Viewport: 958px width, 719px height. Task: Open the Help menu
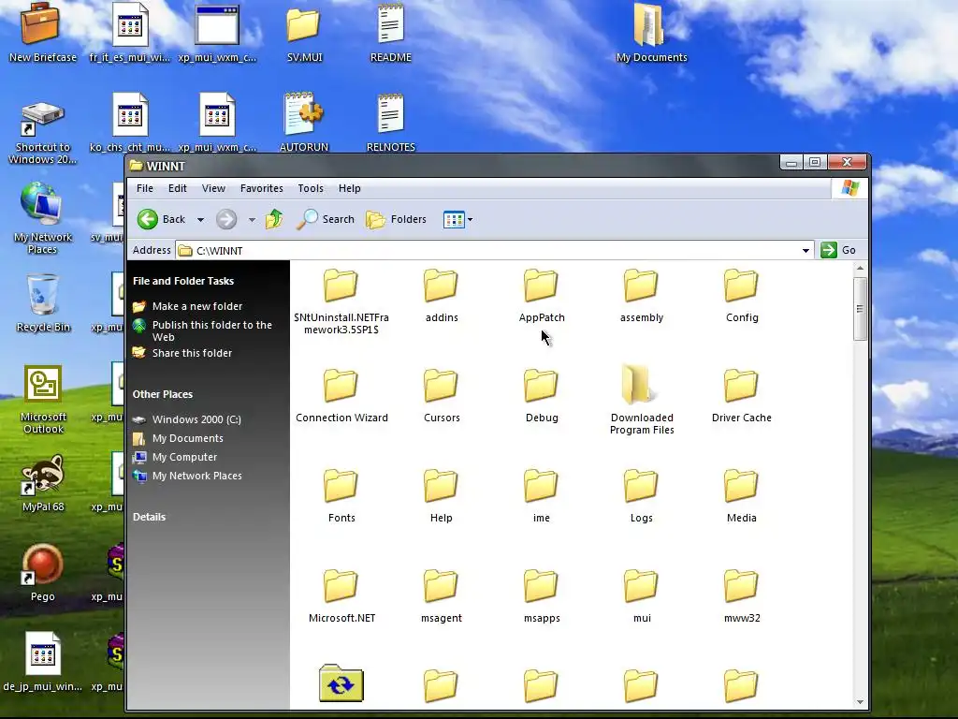tap(350, 188)
